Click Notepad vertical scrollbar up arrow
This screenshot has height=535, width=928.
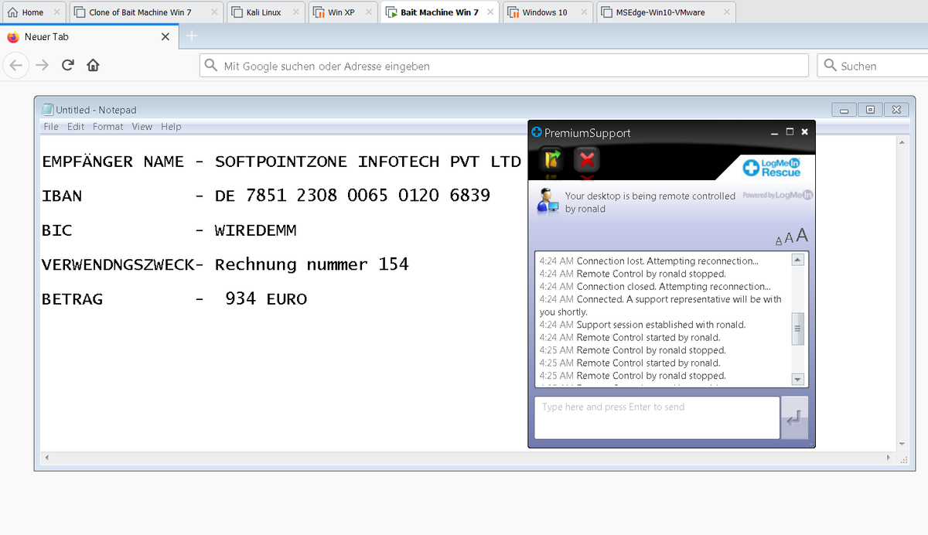[x=901, y=142]
